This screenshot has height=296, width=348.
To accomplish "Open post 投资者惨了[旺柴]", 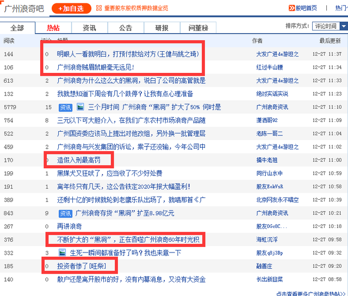I will (x=82, y=266).
